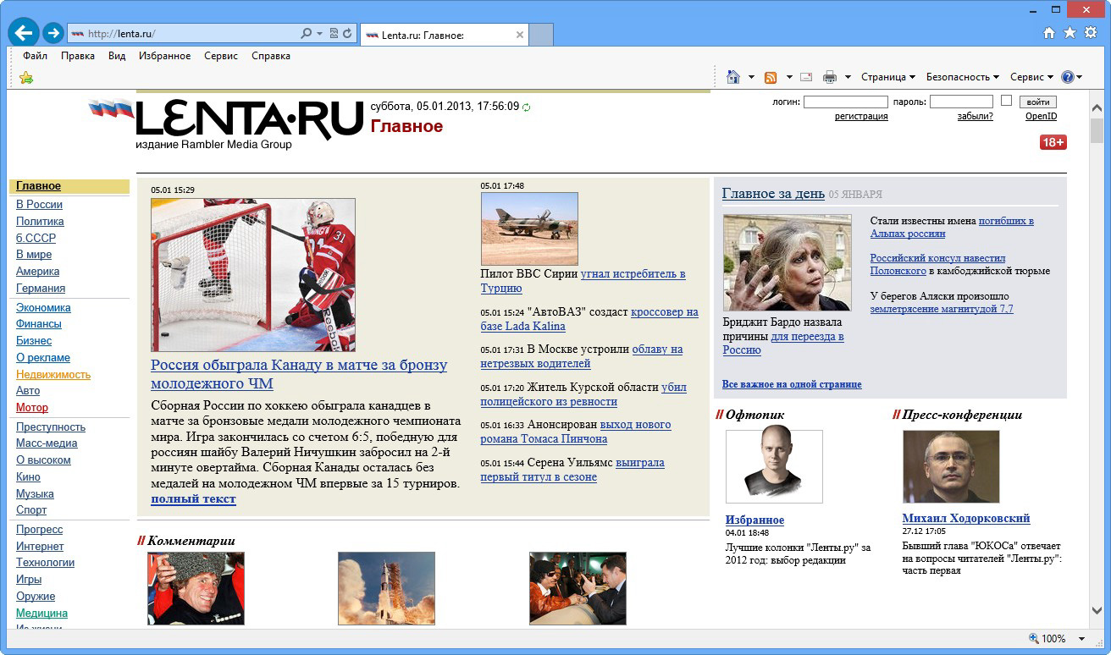1111x655 pixels.
Task: Open the Файл menu
Action: coord(35,56)
